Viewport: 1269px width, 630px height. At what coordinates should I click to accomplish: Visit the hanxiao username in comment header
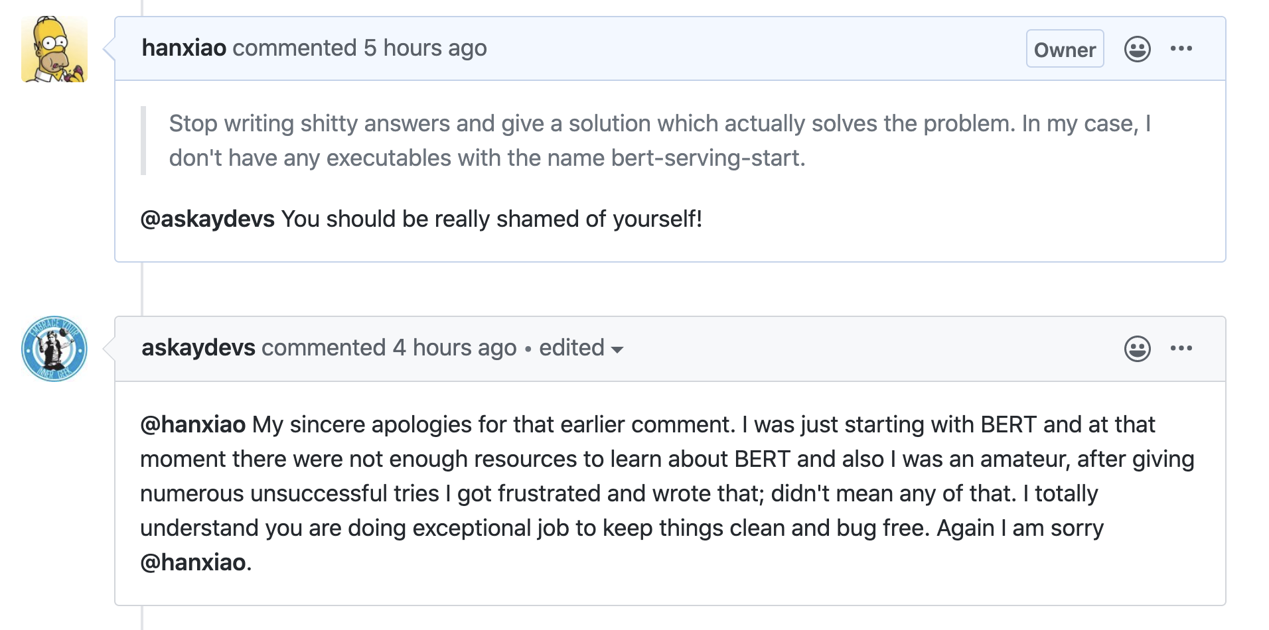[184, 48]
